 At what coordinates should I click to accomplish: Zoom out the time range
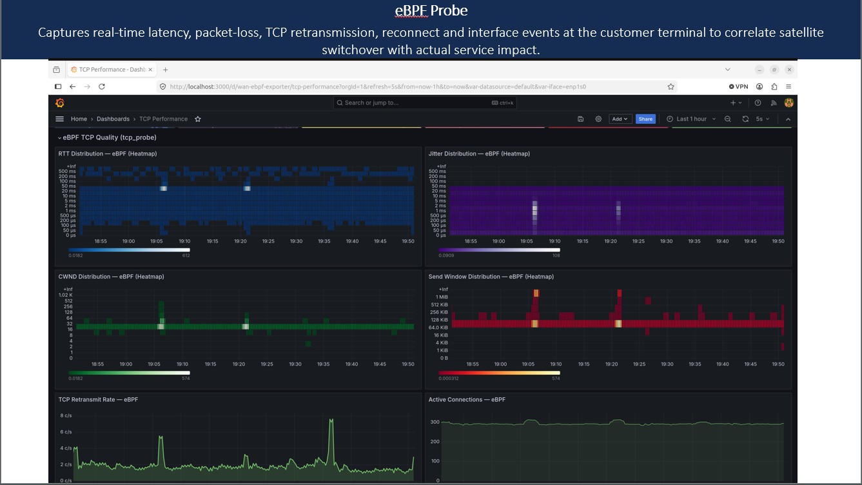pyautogui.click(x=728, y=119)
